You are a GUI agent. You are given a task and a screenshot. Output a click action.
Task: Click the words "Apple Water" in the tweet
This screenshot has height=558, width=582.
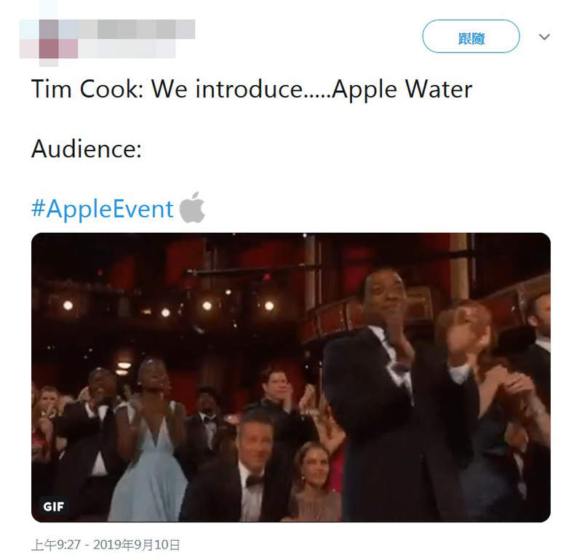pyautogui.click(x=402, y=89)
